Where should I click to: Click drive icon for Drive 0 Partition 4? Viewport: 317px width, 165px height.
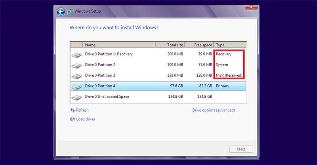76,87
